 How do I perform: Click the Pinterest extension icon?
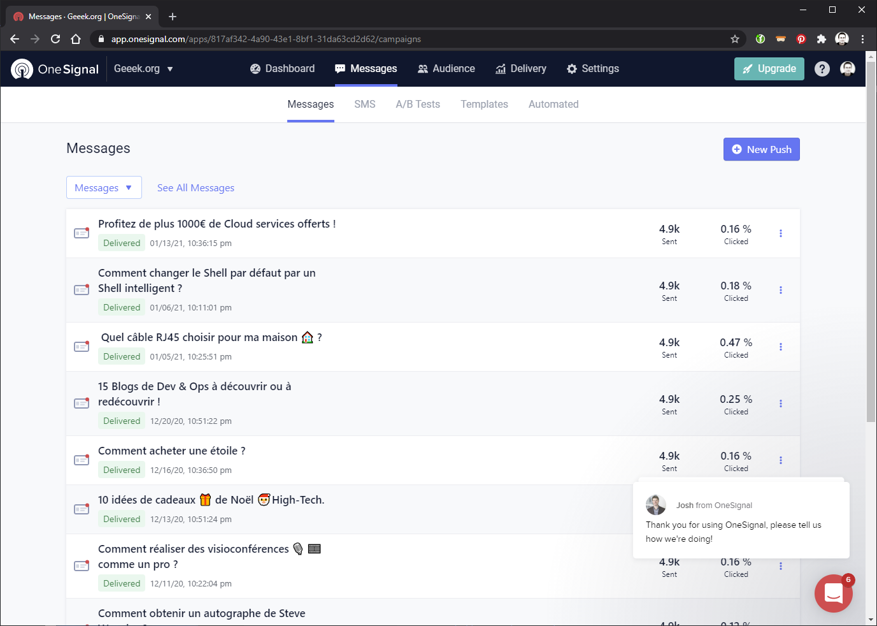click(x=801, y=39)
